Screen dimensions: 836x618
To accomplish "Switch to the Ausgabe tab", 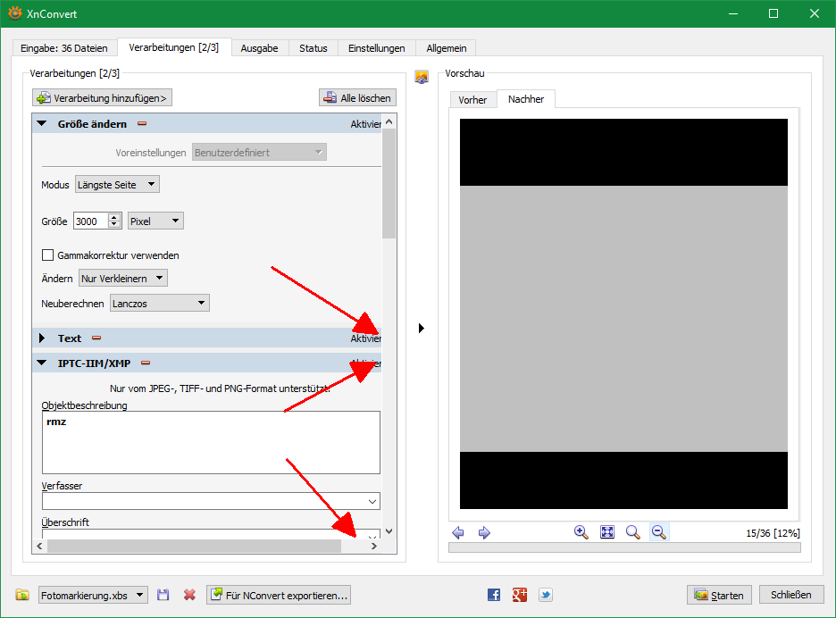I will 259,48.
